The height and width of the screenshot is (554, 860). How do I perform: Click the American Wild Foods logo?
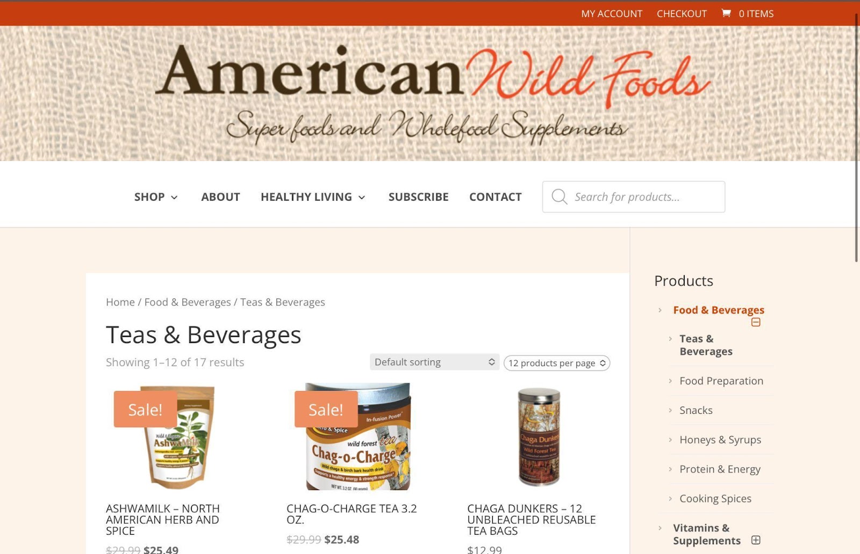pyautogui.click(x=433, y=94)
